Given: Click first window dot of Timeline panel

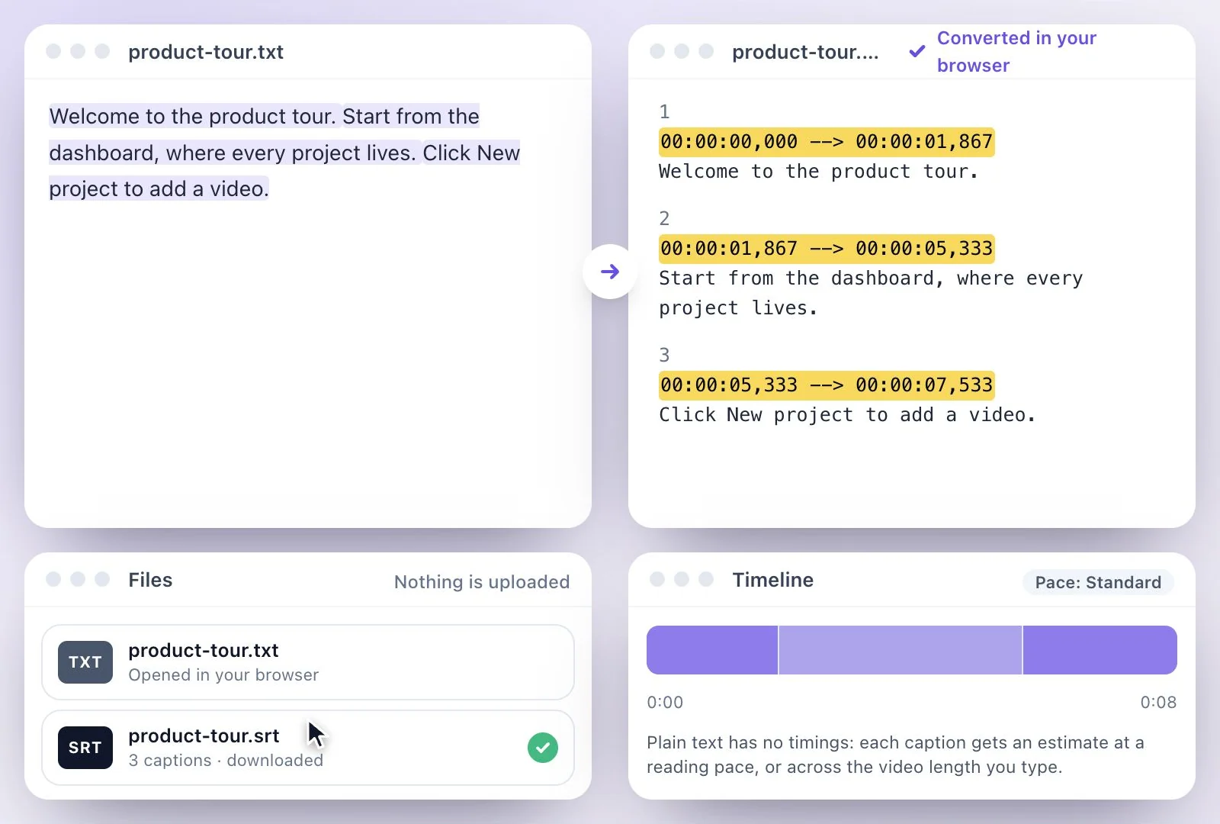Looking at the screenshot, I should 657,579.
